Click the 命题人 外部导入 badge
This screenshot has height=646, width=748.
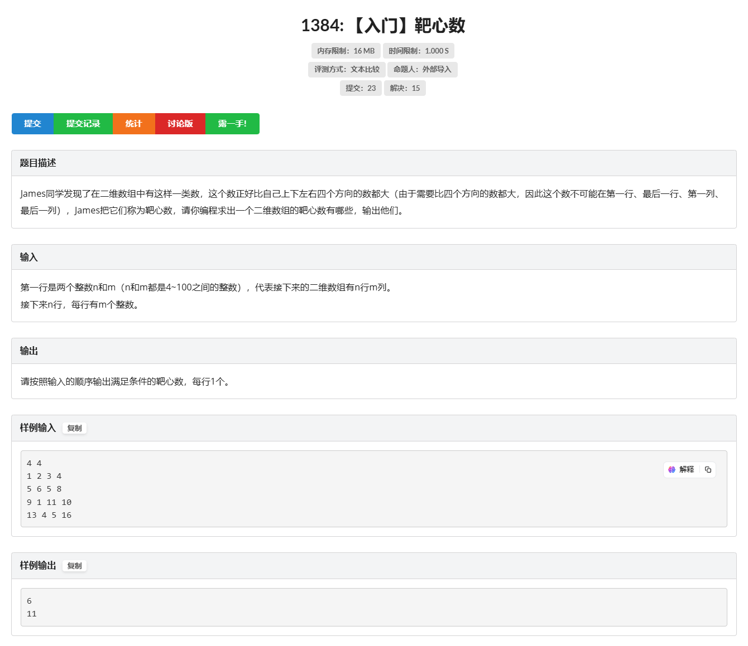pos(422,70)
